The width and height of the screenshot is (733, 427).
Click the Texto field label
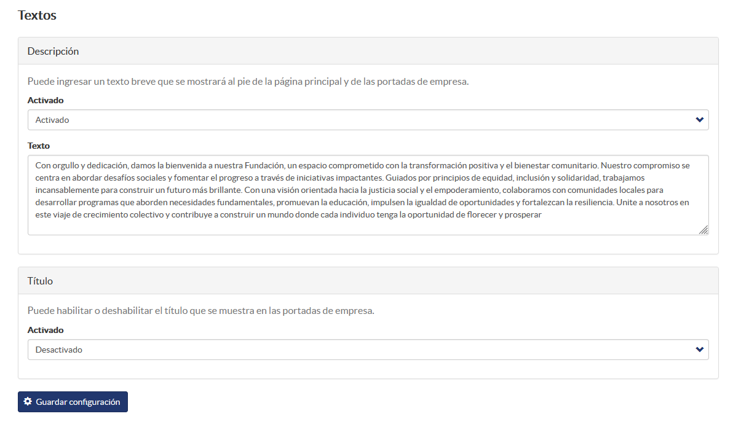(x=38, y=146)
